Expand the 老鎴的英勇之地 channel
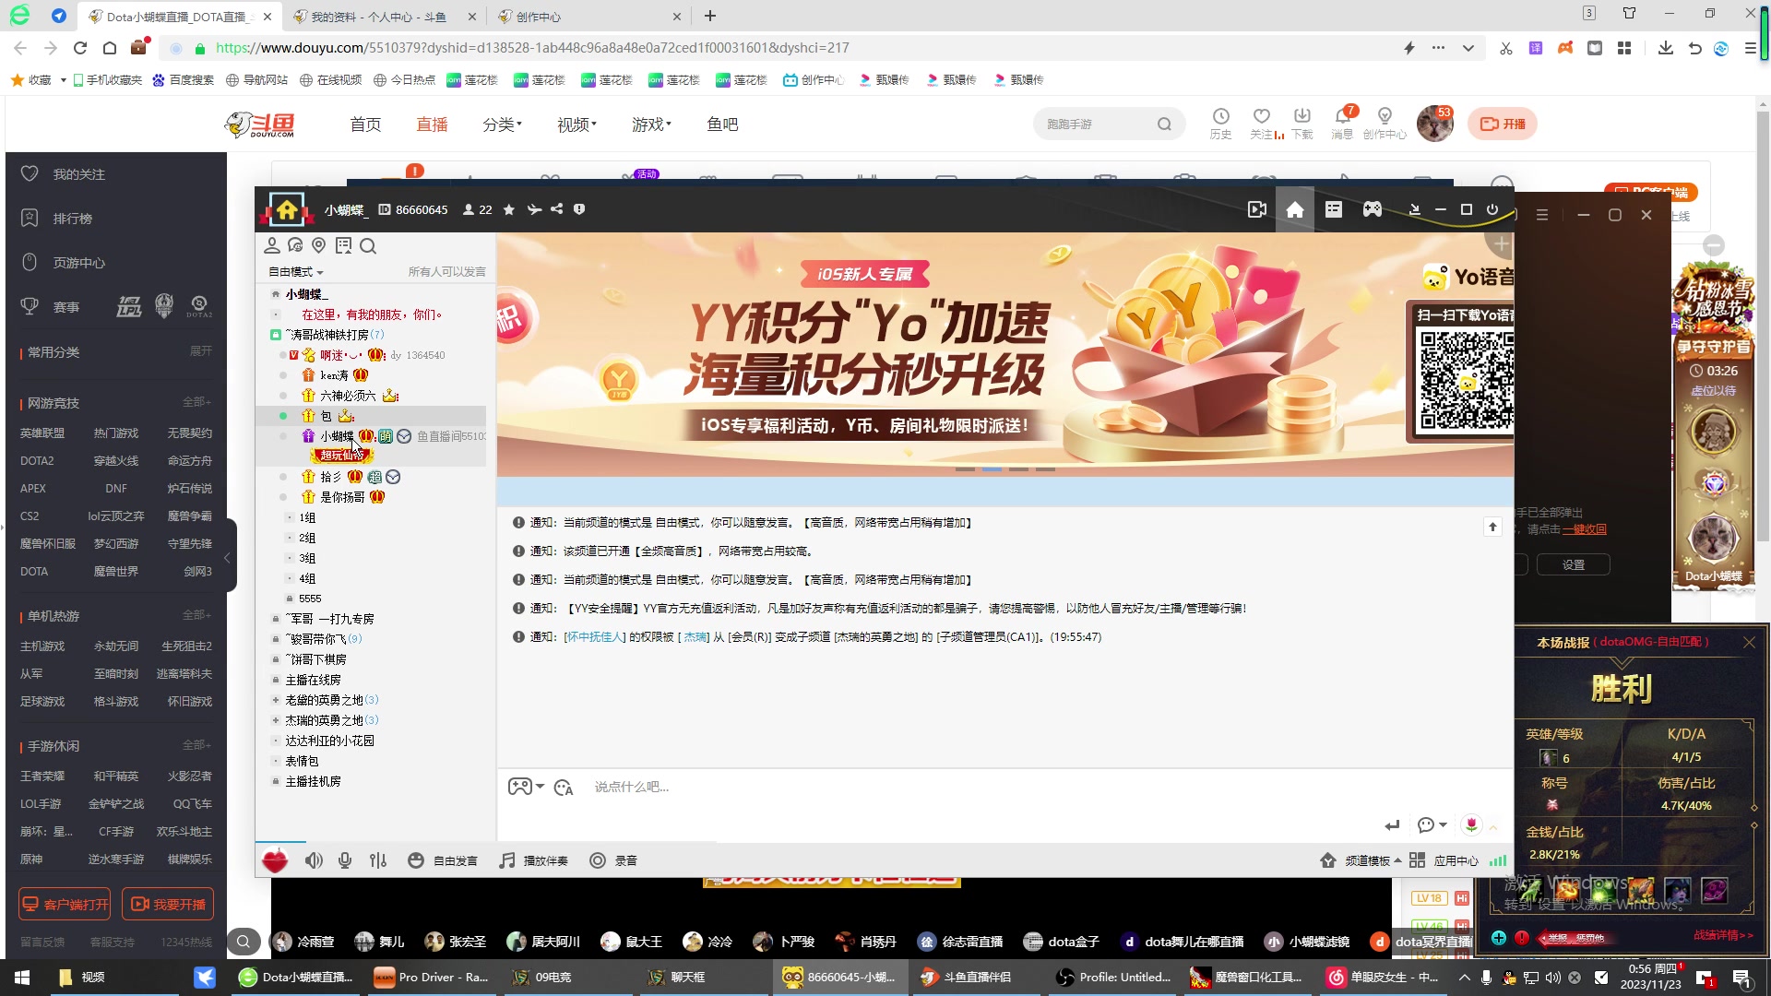The width and height of the screenshot is (1771, 996). click(275, 700)
